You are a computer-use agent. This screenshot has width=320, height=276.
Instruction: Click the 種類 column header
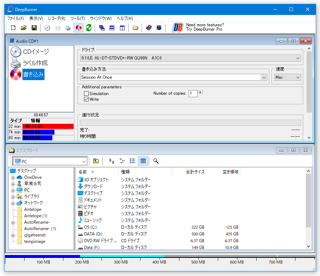tap(145, 172)
